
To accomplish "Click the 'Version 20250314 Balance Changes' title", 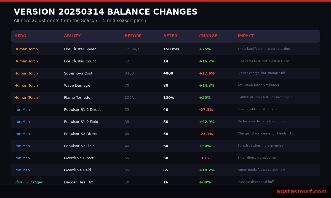I will (106, 12).
